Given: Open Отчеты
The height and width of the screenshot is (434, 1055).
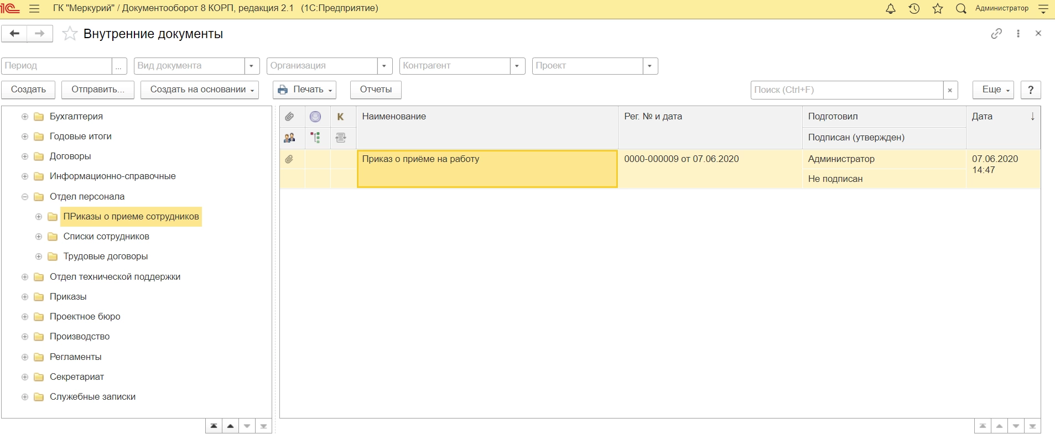Looking at the screenshot, I should point(376,90).
